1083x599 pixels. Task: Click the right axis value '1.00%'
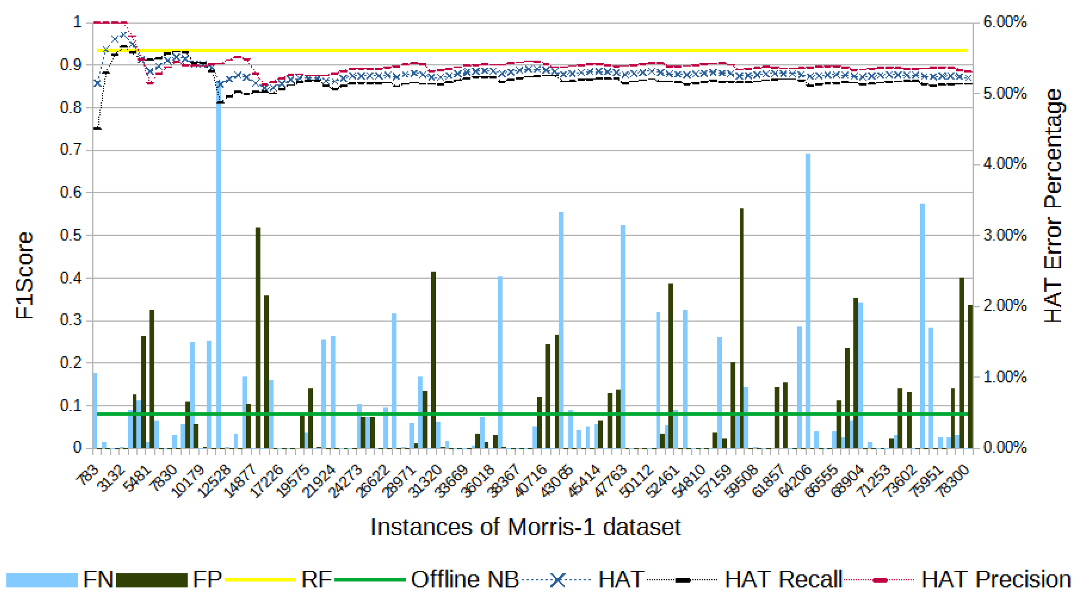click(1005, 377)
